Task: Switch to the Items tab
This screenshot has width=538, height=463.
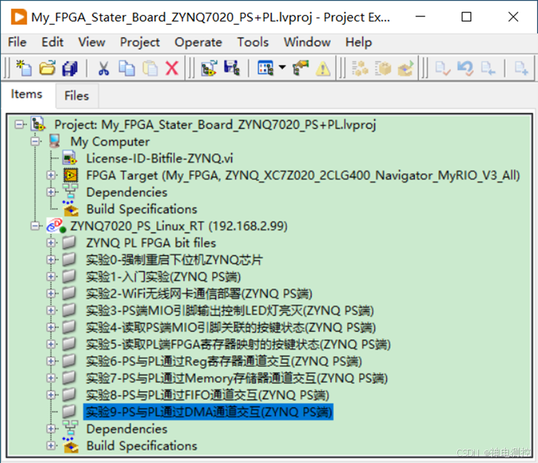Action: [27, 94]
